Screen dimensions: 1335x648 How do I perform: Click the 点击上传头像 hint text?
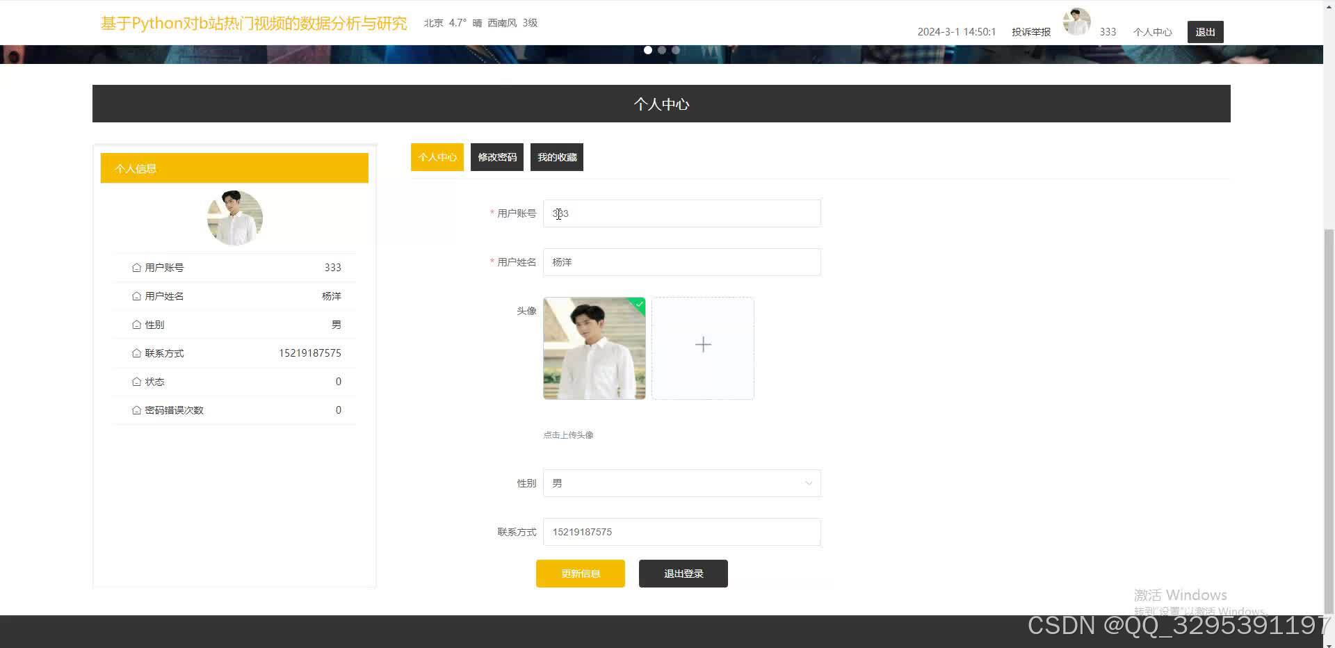(568, 435)
